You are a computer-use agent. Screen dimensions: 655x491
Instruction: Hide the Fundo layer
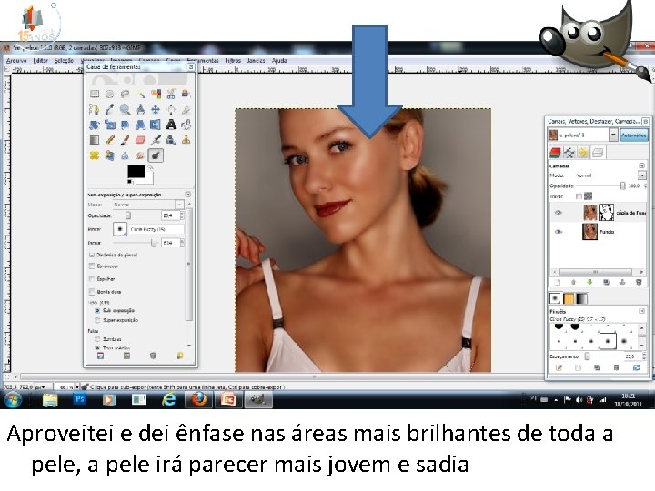coord(559,231)
